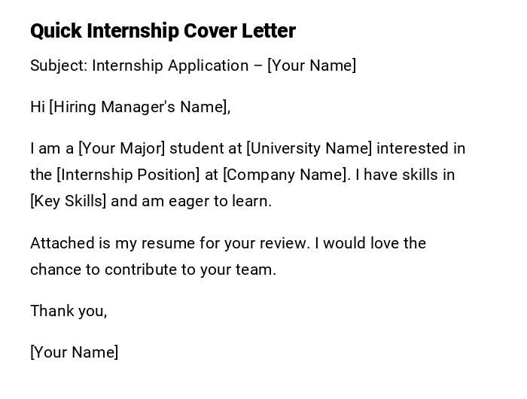The width and height of the screenshot is (527, 399).
Task: Click the "Thank you," closing line
Action: tap(69, 311)
